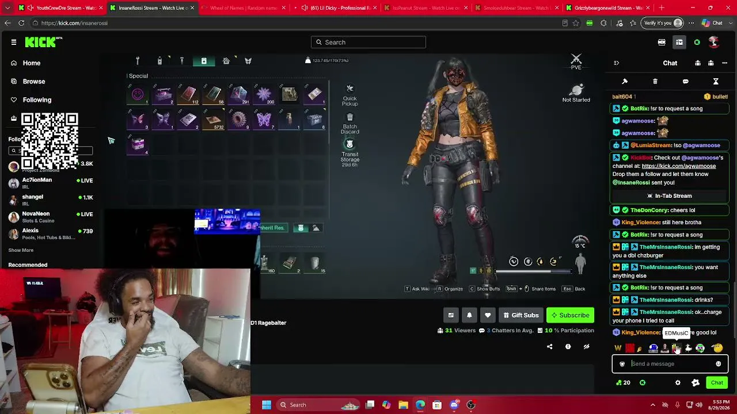
Task: Expand Show More followed channels
Action: pyautogui.click(x=21, y=250)
